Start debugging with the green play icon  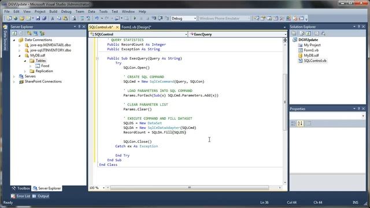[135, 18]
